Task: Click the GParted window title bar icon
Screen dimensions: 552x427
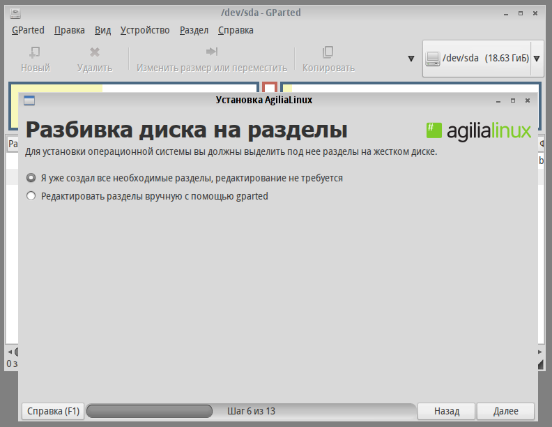Action: pyautogui.click(x=15, y=13)
